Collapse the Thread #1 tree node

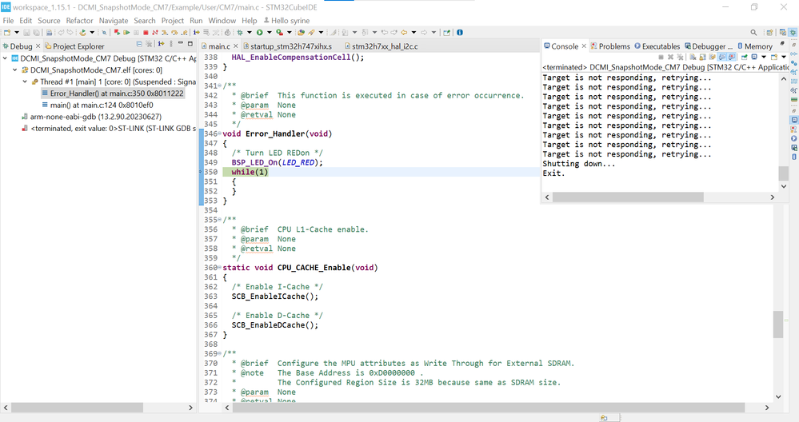pos(25,82)
